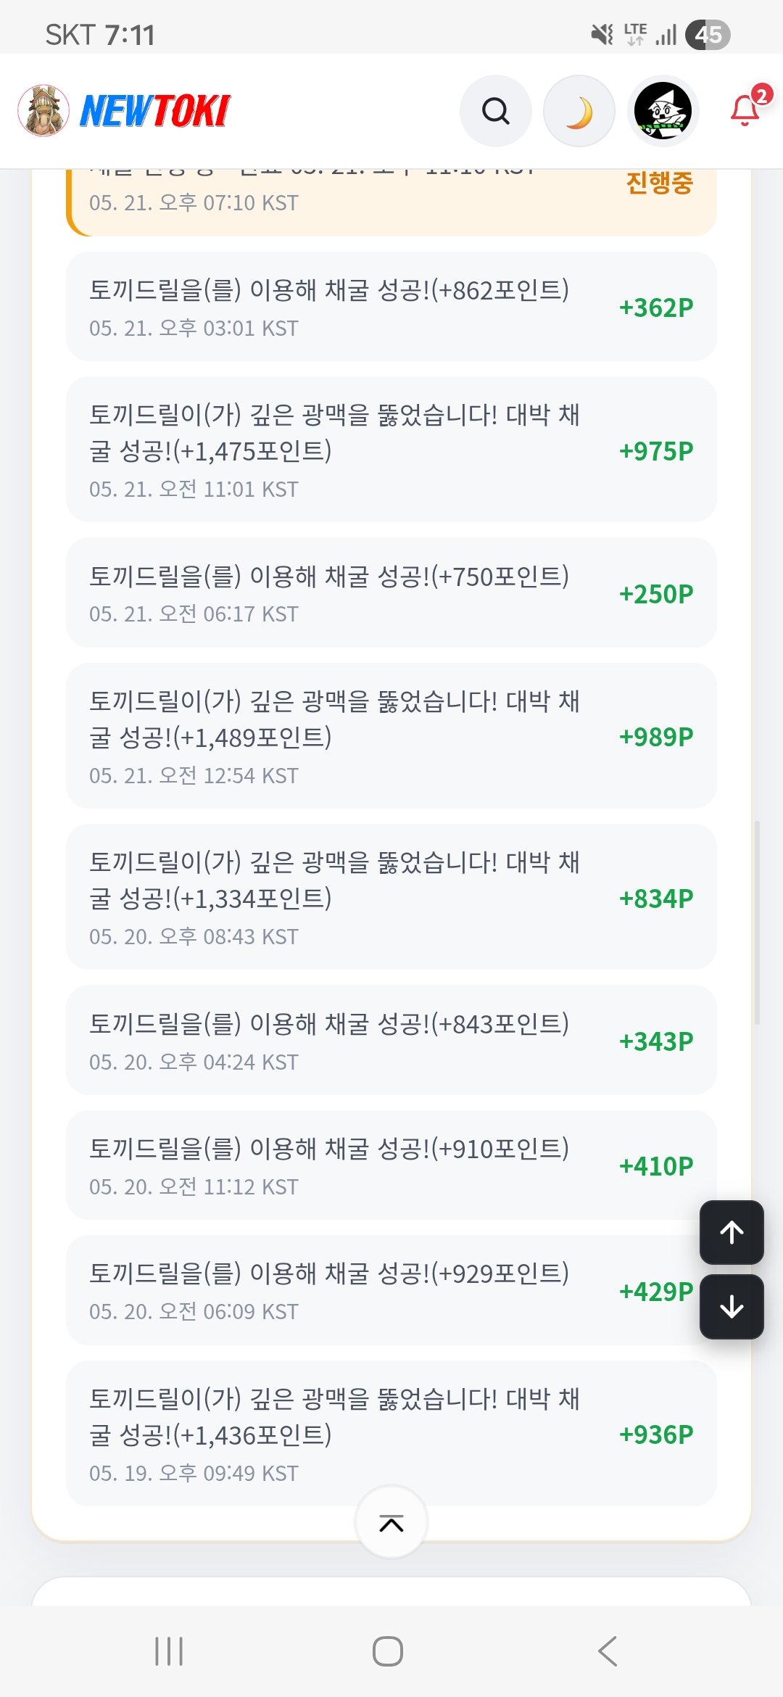Click the page scrollbar thumb

[x=758, y=922]
